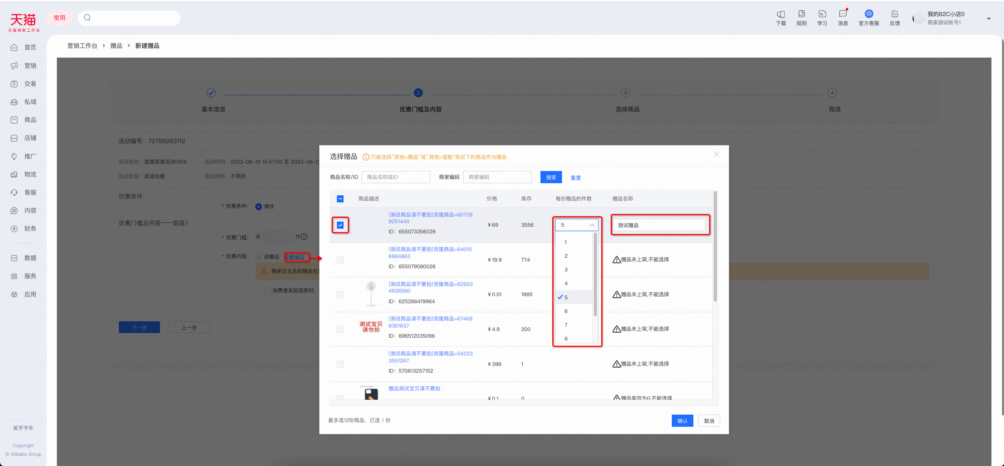Click the info icon next to 件 threshold
Image resolution: width=1004 pixels, height=466 pixels.
304,237
